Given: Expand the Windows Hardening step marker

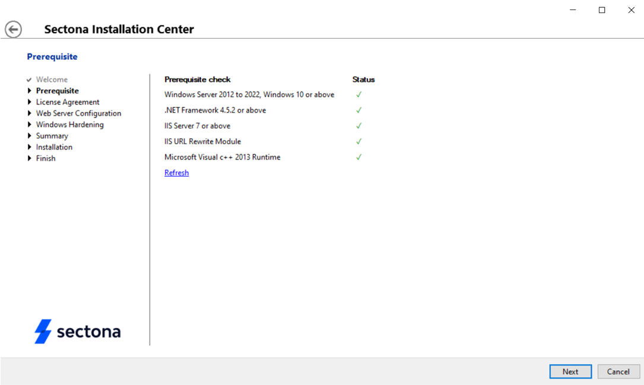Looking at the screenshot, I should pos(28,124).
